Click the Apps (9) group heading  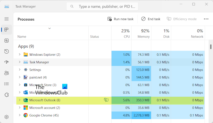pos(26,46)
